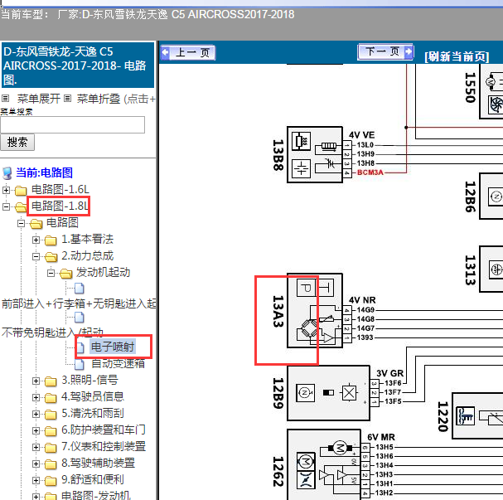Go to previous page with 上一页 button
This screenshot has width=503, height=500.
[x=188, y=52]
